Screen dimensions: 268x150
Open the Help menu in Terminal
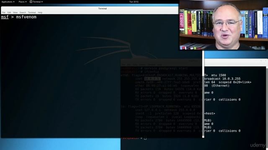pos(40,12)
